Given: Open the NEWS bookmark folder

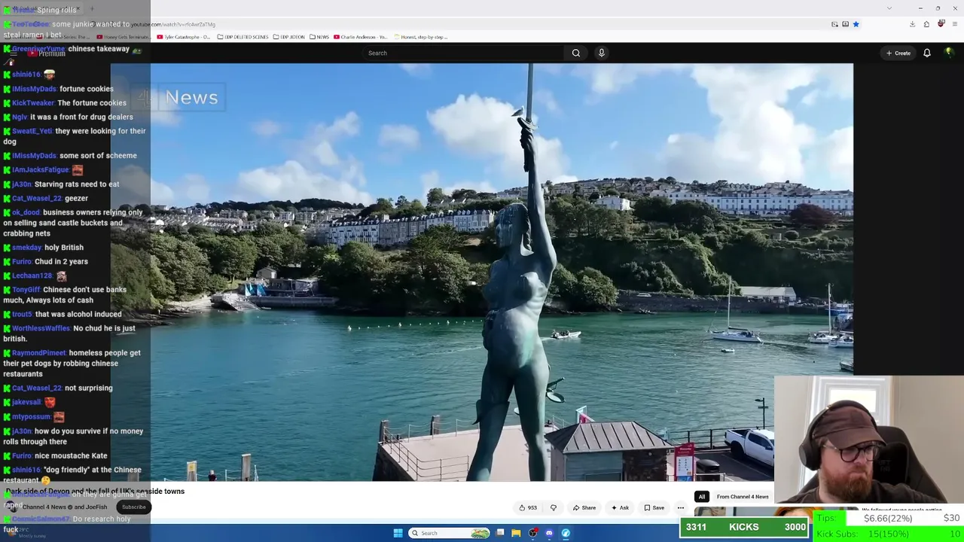Looking at the screenshot, I should click(x=319, y=37).
